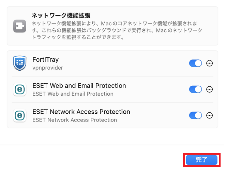
Task: Disable the FortiTray network extension toggle
Action: click(x=196, y=63)
